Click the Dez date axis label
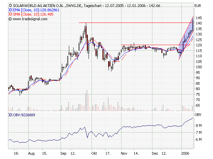Image resolution: width=213 pixels, height=159 pixels. tap(155, 153)
